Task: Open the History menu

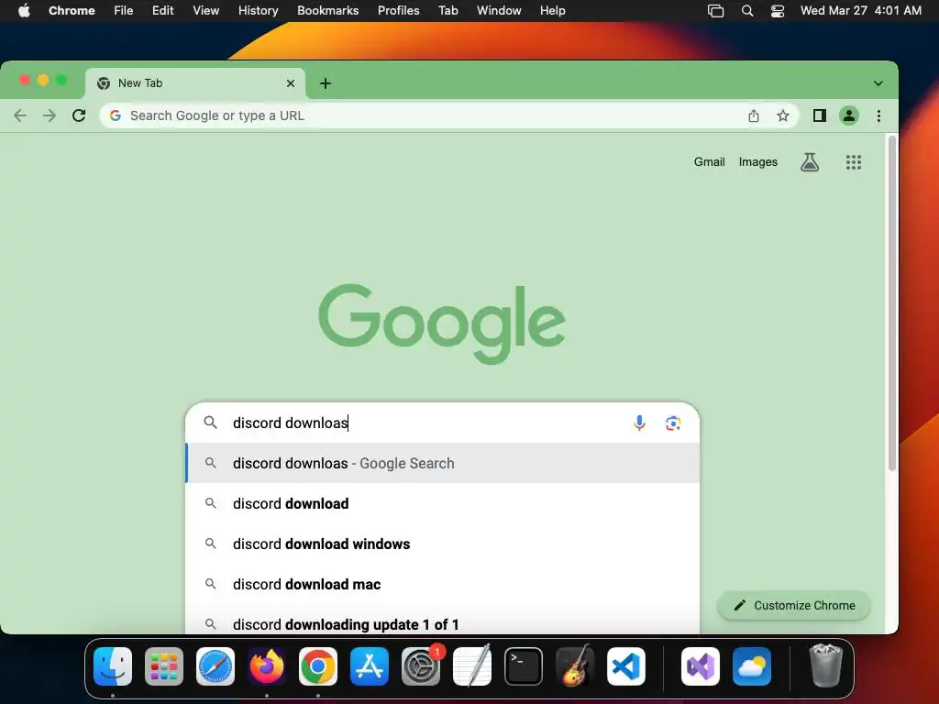Action: pos(258,10)
